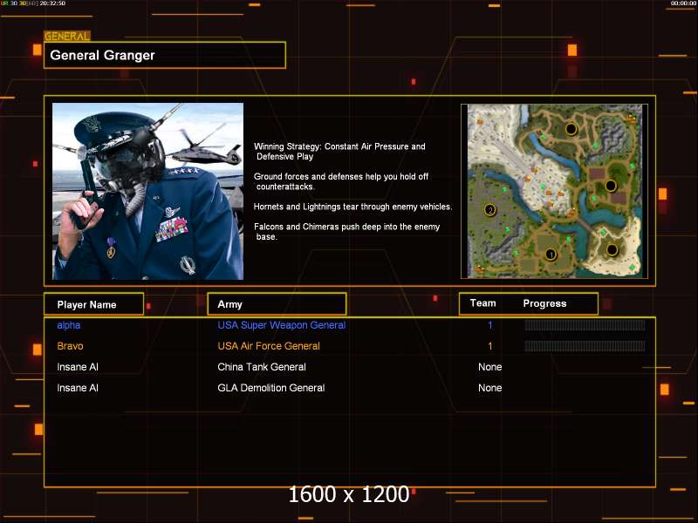This screenshot has height=523, width=698.
Task: Click China Tank General army entry
Action: click(262, 367)
